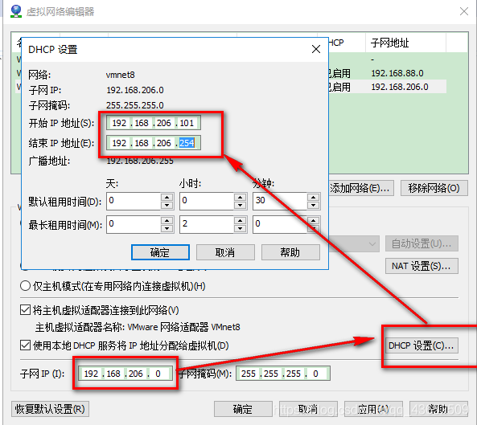Screen dimensions: 477x425
Task: Increase default lease hours spinner
Action: [x=240, y=197]
